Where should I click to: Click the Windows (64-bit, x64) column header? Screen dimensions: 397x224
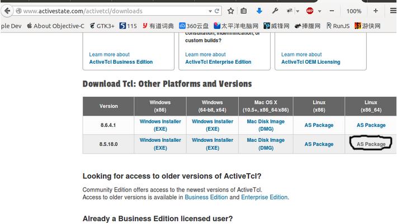coord(212,106)
